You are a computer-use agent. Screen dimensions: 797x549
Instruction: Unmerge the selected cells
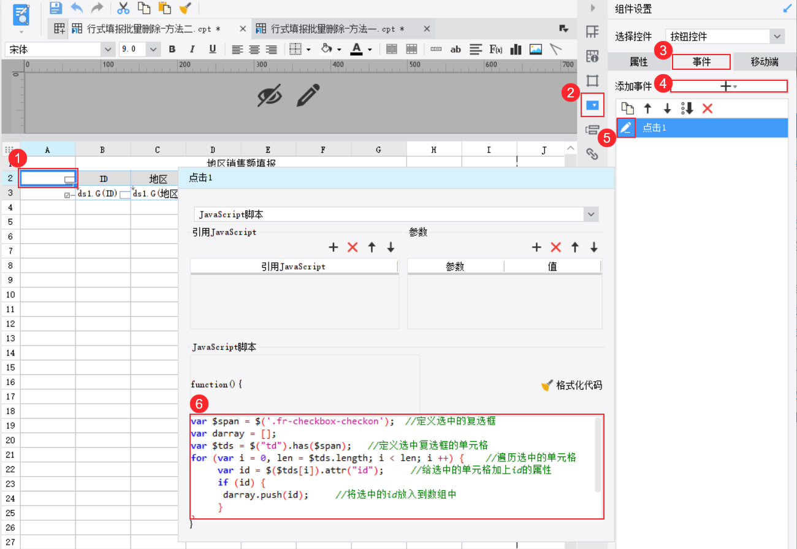pos(412,49)
